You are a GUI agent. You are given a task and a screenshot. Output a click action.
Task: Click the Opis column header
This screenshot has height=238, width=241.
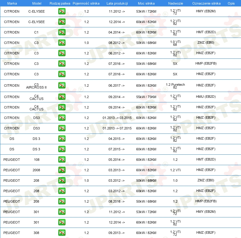click(x=231, y=3)
